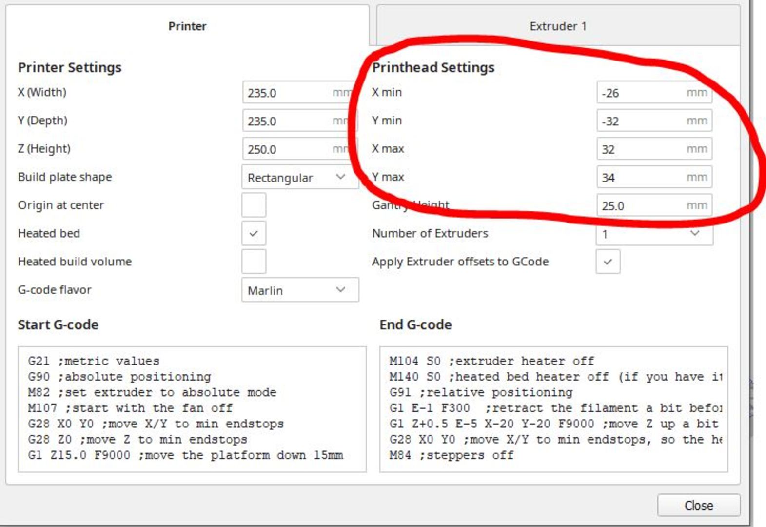Expand the Number of Extruders dropdown
Image resolution: width=766 pixels, height=527 pixels.
653,235
